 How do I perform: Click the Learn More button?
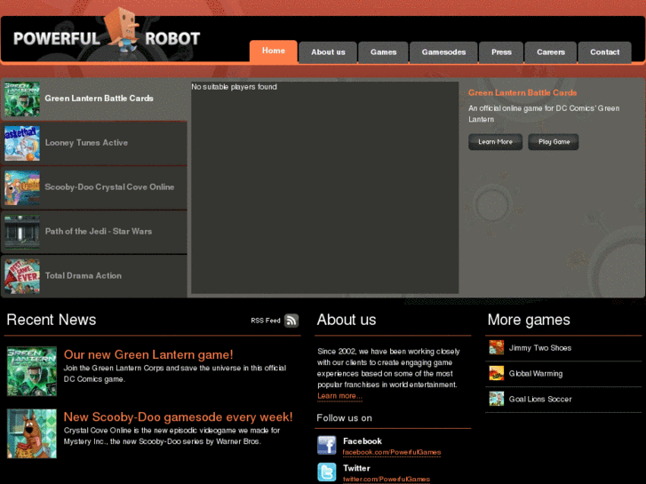495,142
